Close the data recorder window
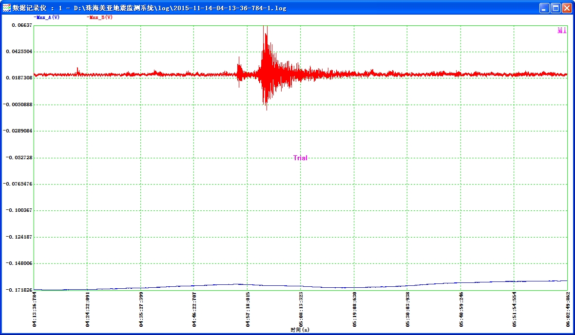 567,8
